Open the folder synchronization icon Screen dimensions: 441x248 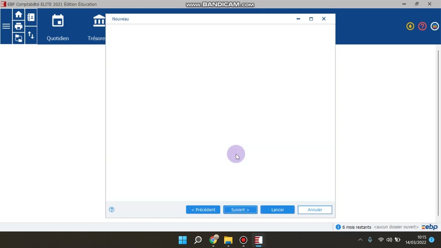click(19, 38)
